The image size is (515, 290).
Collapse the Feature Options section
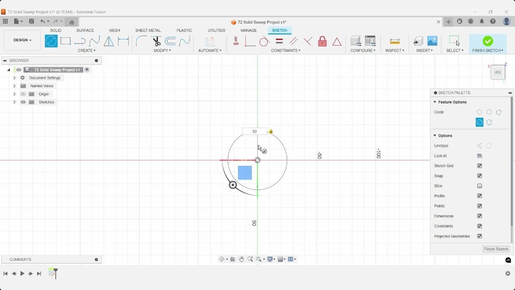(435, 102)
